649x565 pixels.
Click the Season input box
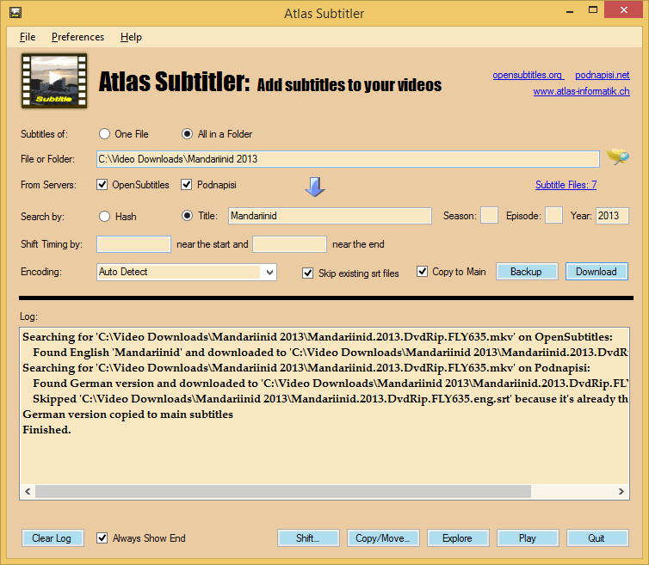[x=489, y=216]
